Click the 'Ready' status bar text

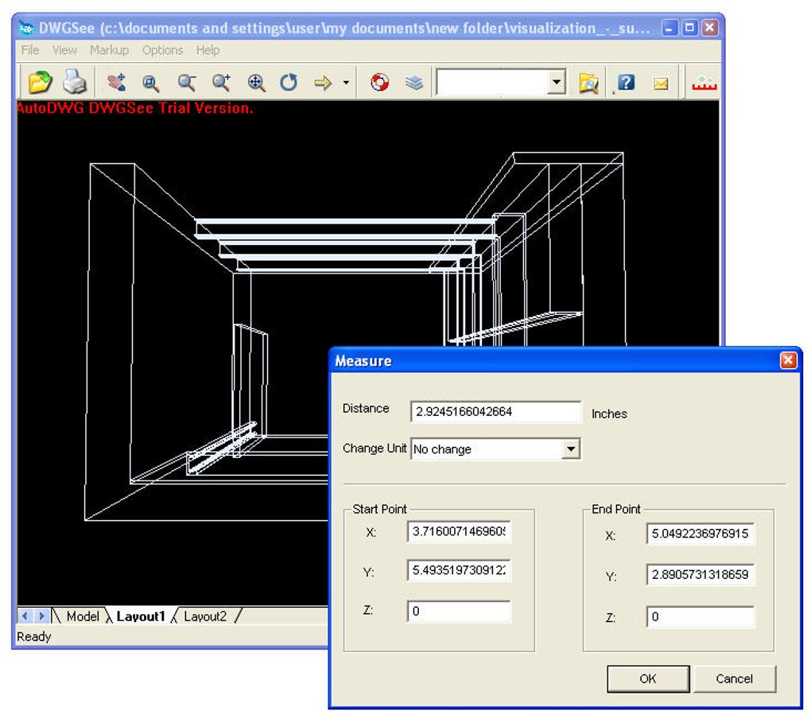(33, 636)
